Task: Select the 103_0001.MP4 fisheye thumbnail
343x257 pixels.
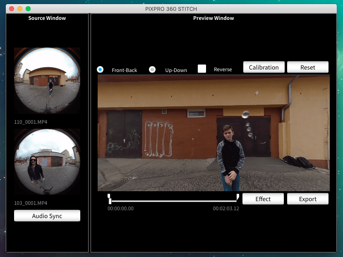Action: coord(47,162)
